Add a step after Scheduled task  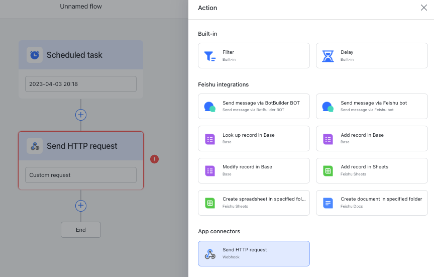[81, 115]
